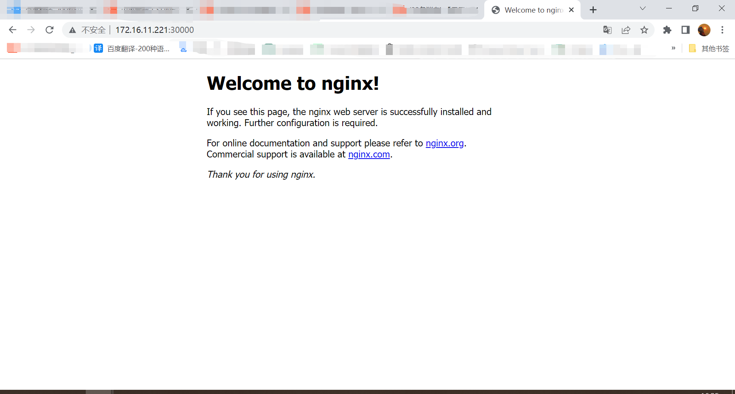Minimize the browser window
This screenshot has height=394, width=735.
(669, 8)
